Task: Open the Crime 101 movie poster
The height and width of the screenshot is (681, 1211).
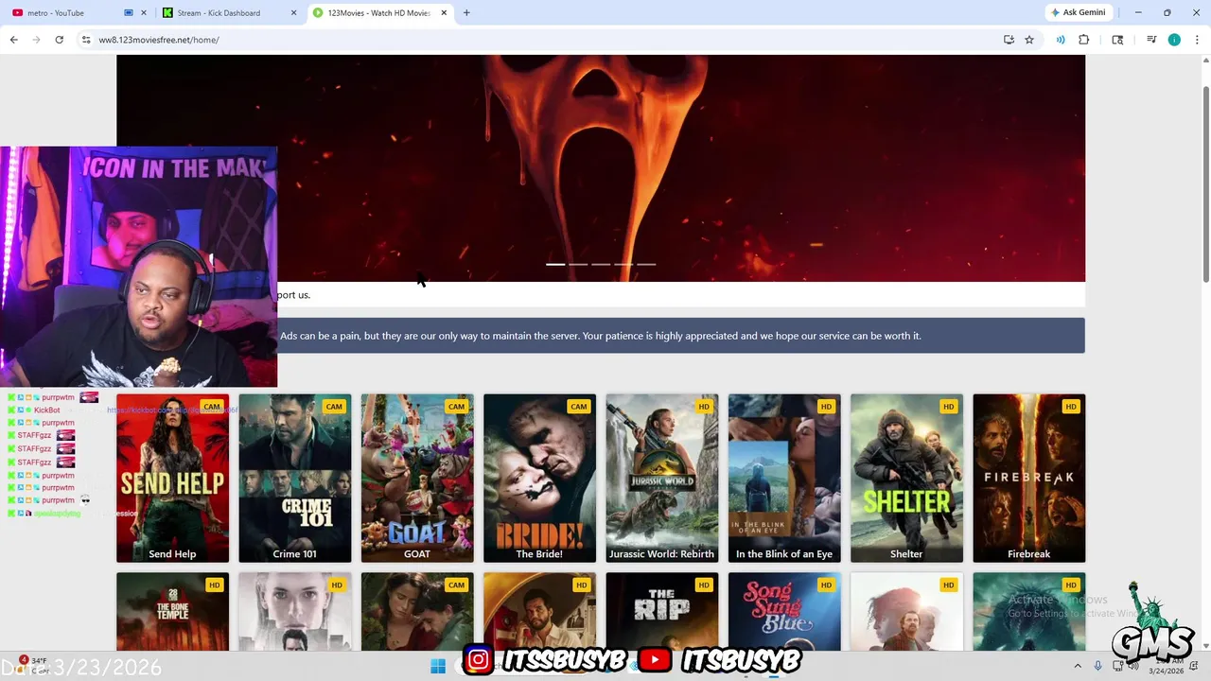Action: [x=294, y=479]
